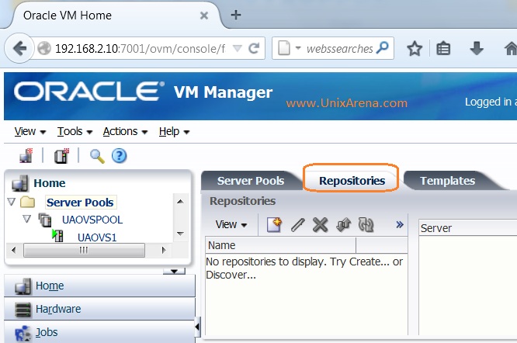This screenshot has height=343, width=517.
Task: Open help with the blue question mark icon
Action: pos(119,155)
